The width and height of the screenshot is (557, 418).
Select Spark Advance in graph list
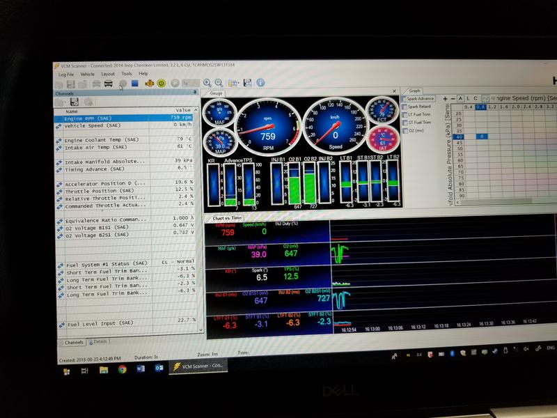click(418, 98)
